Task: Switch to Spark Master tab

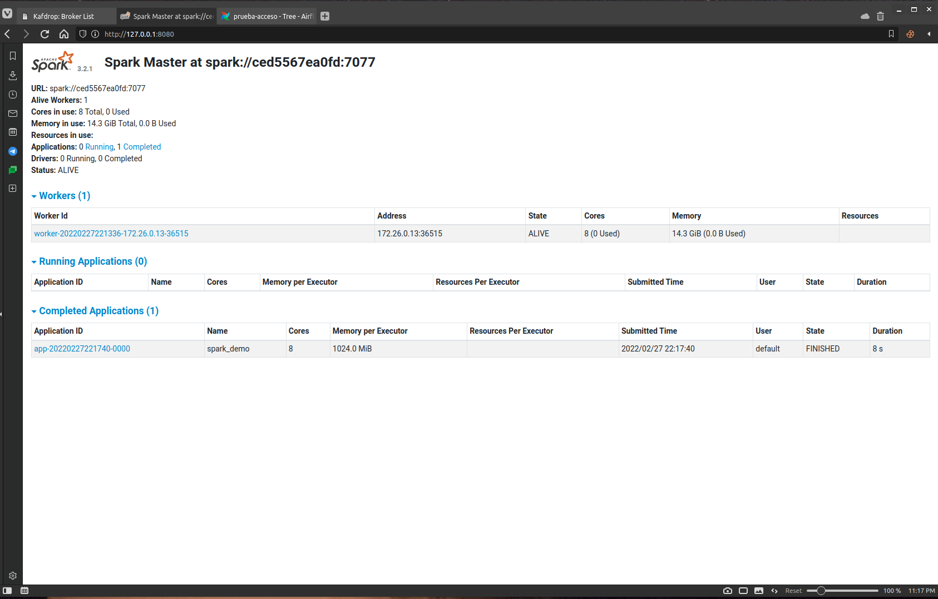Action: coord(166,16)
